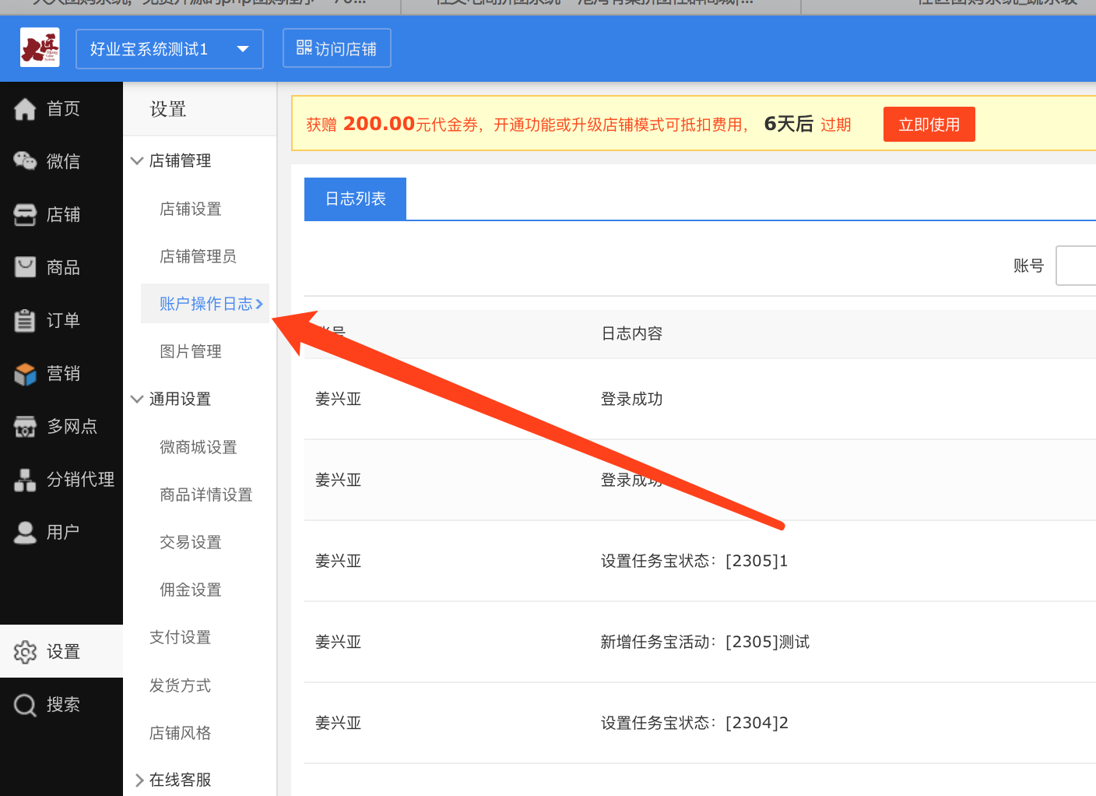Image resolution: width=1096 pixels, height=796 pixels.
Task: Click the 搜索 magnifier icon
Action: pos(25,705)
